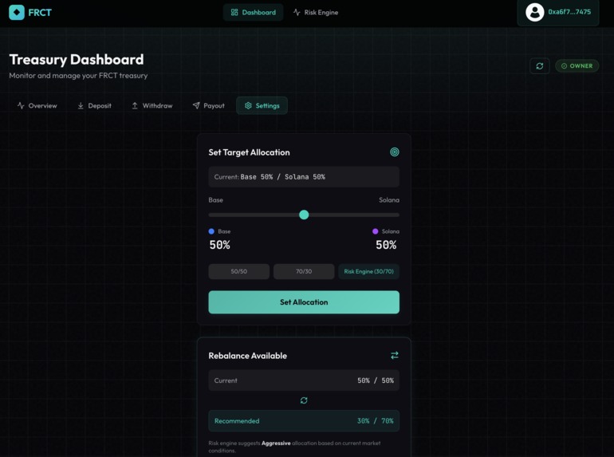Image resolution: width=614 pixels, height=457 pixels.
Task: Switch to the Overview tab
Action: click(x=37, y=106)
